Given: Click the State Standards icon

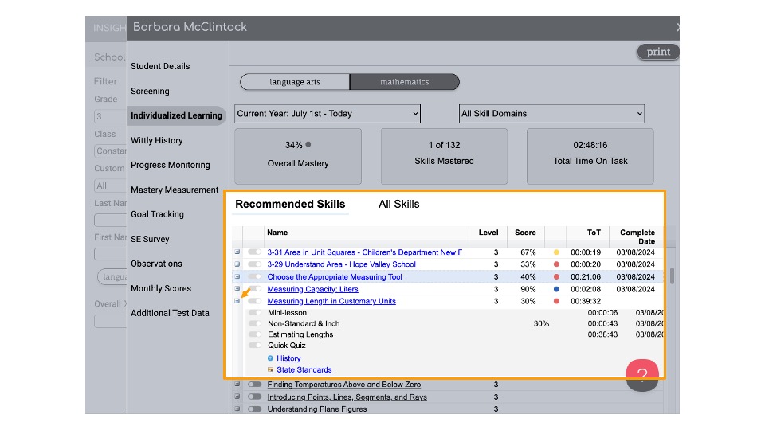Looking at the screenshot, I should pyautogui.click(x=270, y=370).
